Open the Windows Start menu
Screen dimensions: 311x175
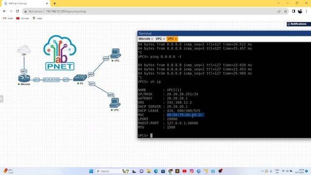pyautogui.click(x=91, y=171)
